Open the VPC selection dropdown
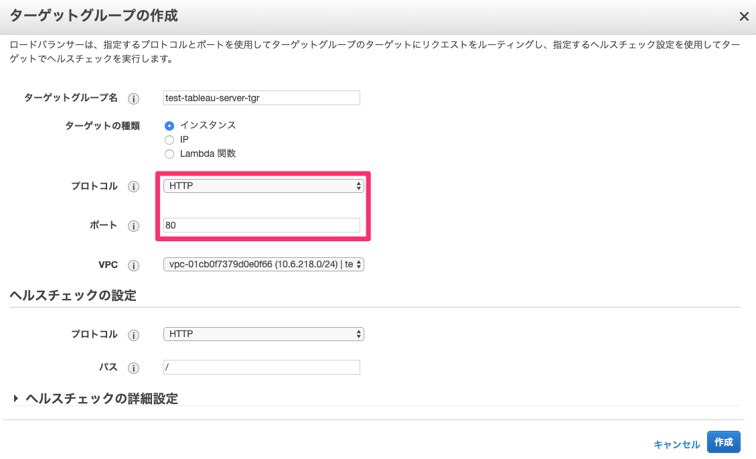Screen dimensions: 756x459 click(x=263, y=264)
